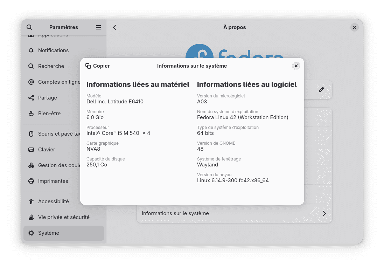Click the magnifier icon beside Recherche

click(31, 66)
